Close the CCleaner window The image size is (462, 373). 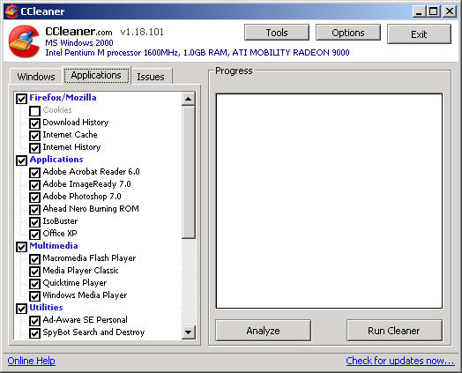pos(450,11)
